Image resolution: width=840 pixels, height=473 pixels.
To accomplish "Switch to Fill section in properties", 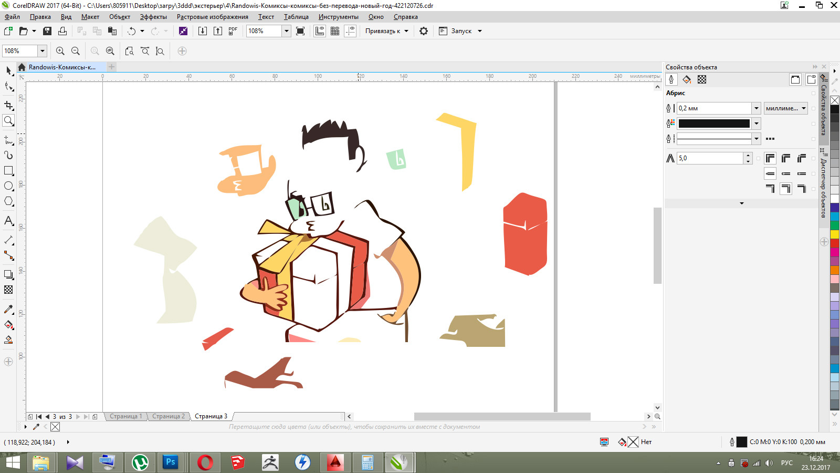I will pos(687,79).
